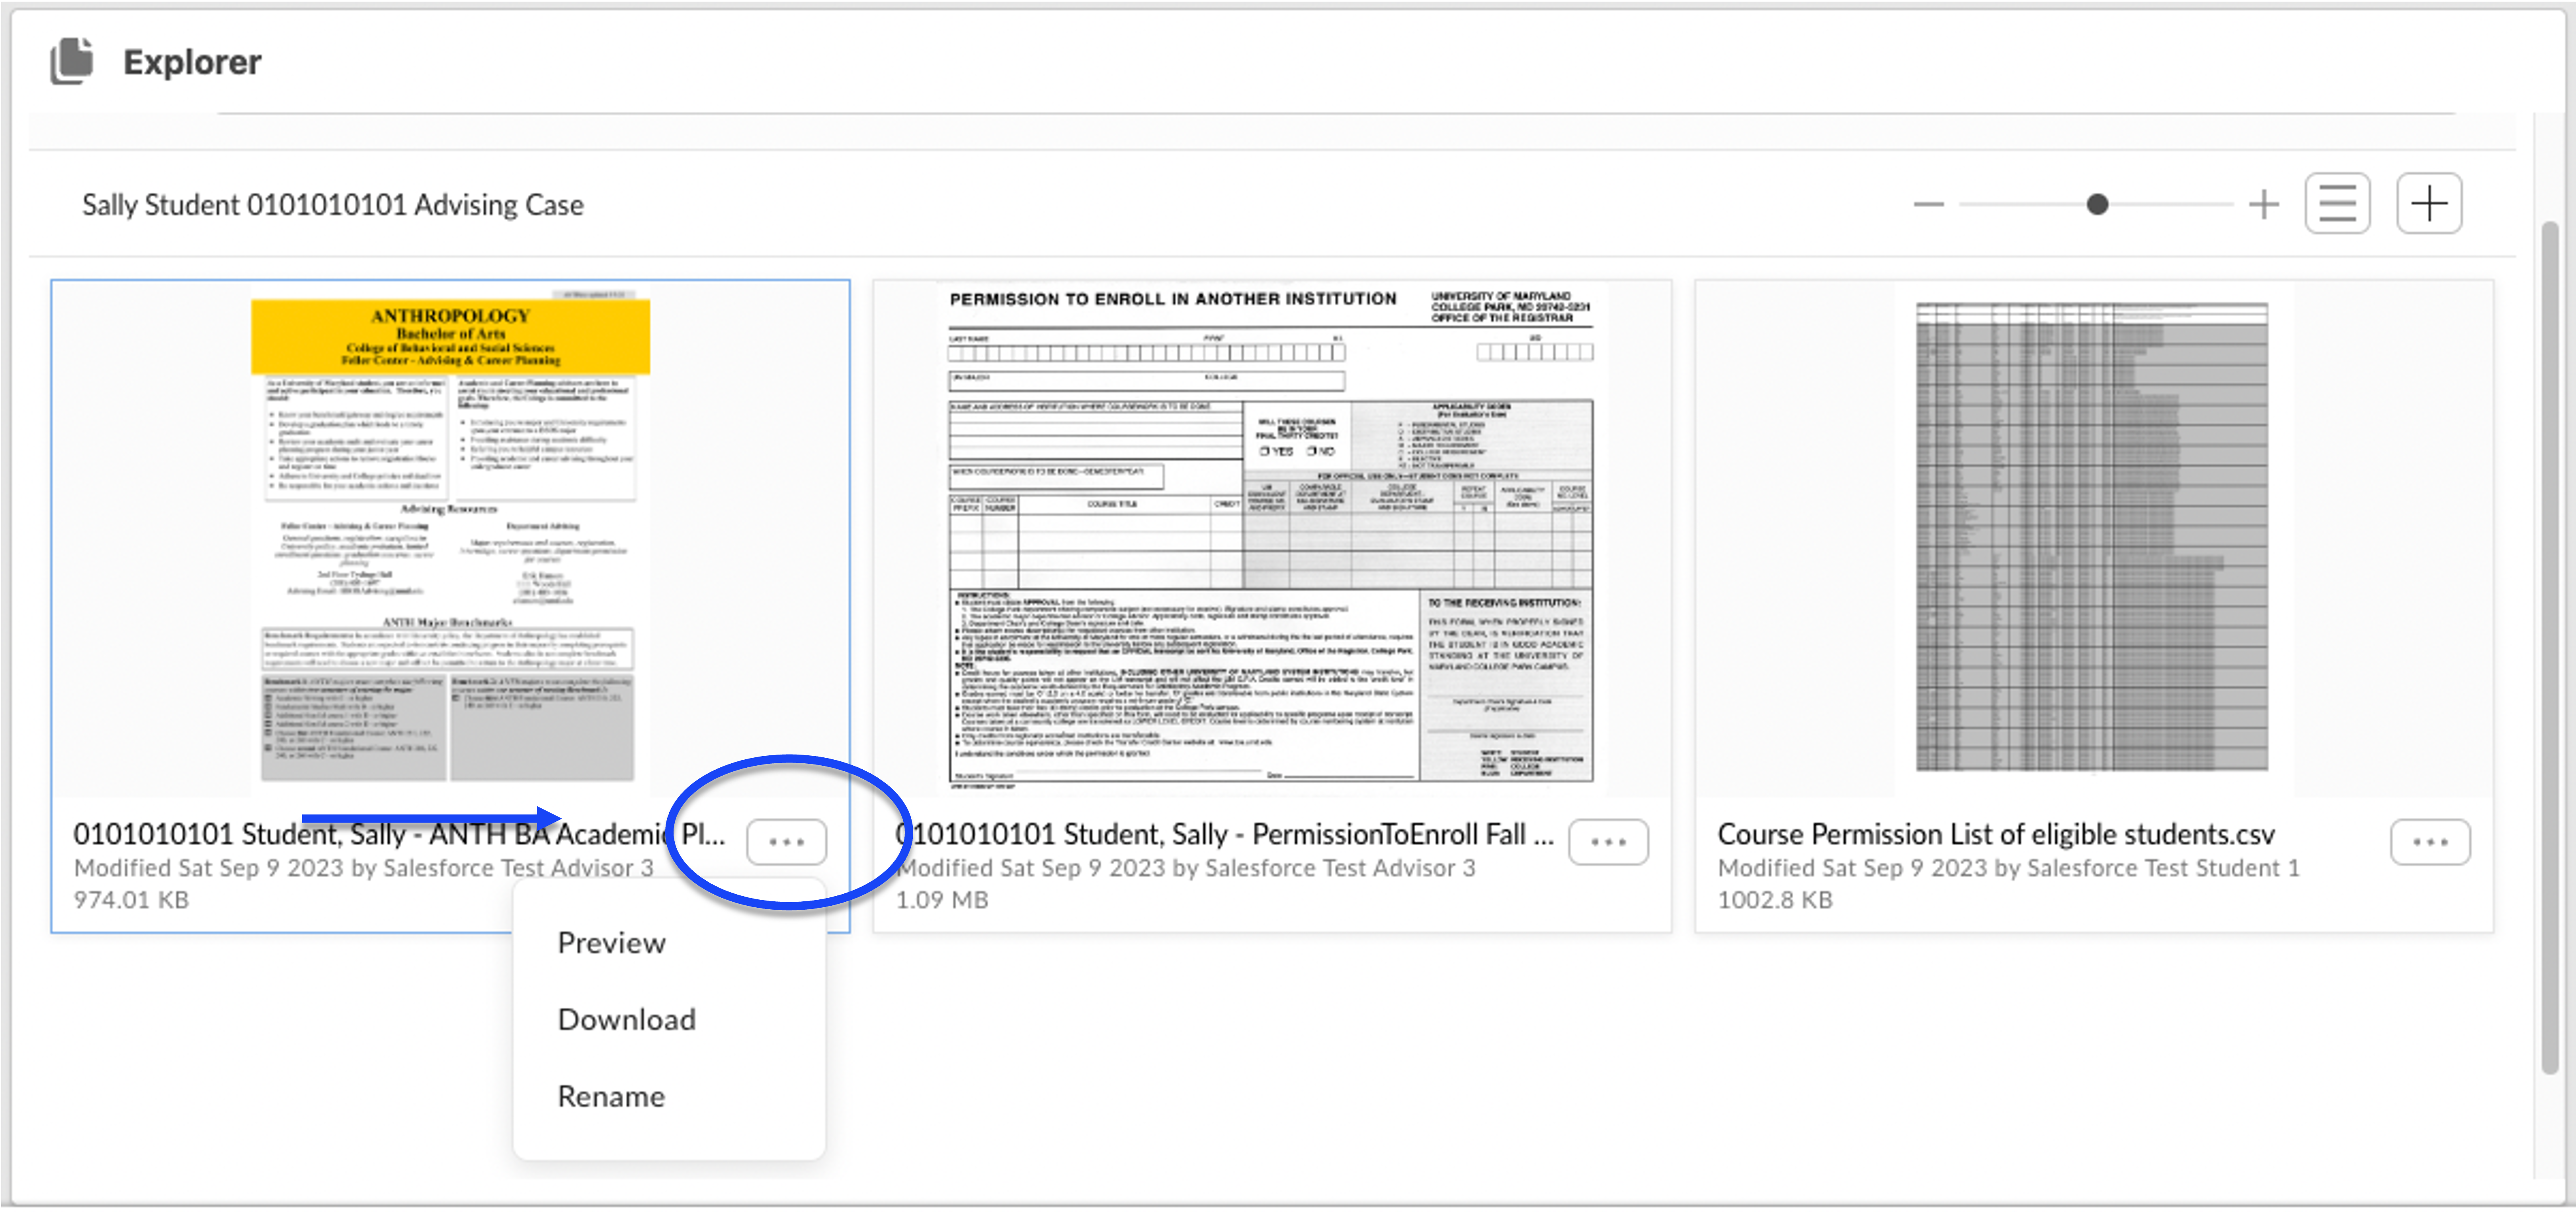The image size is (2576, 1212).
Task: Select Preview from the context menu
Action: [x=611, y=942]
